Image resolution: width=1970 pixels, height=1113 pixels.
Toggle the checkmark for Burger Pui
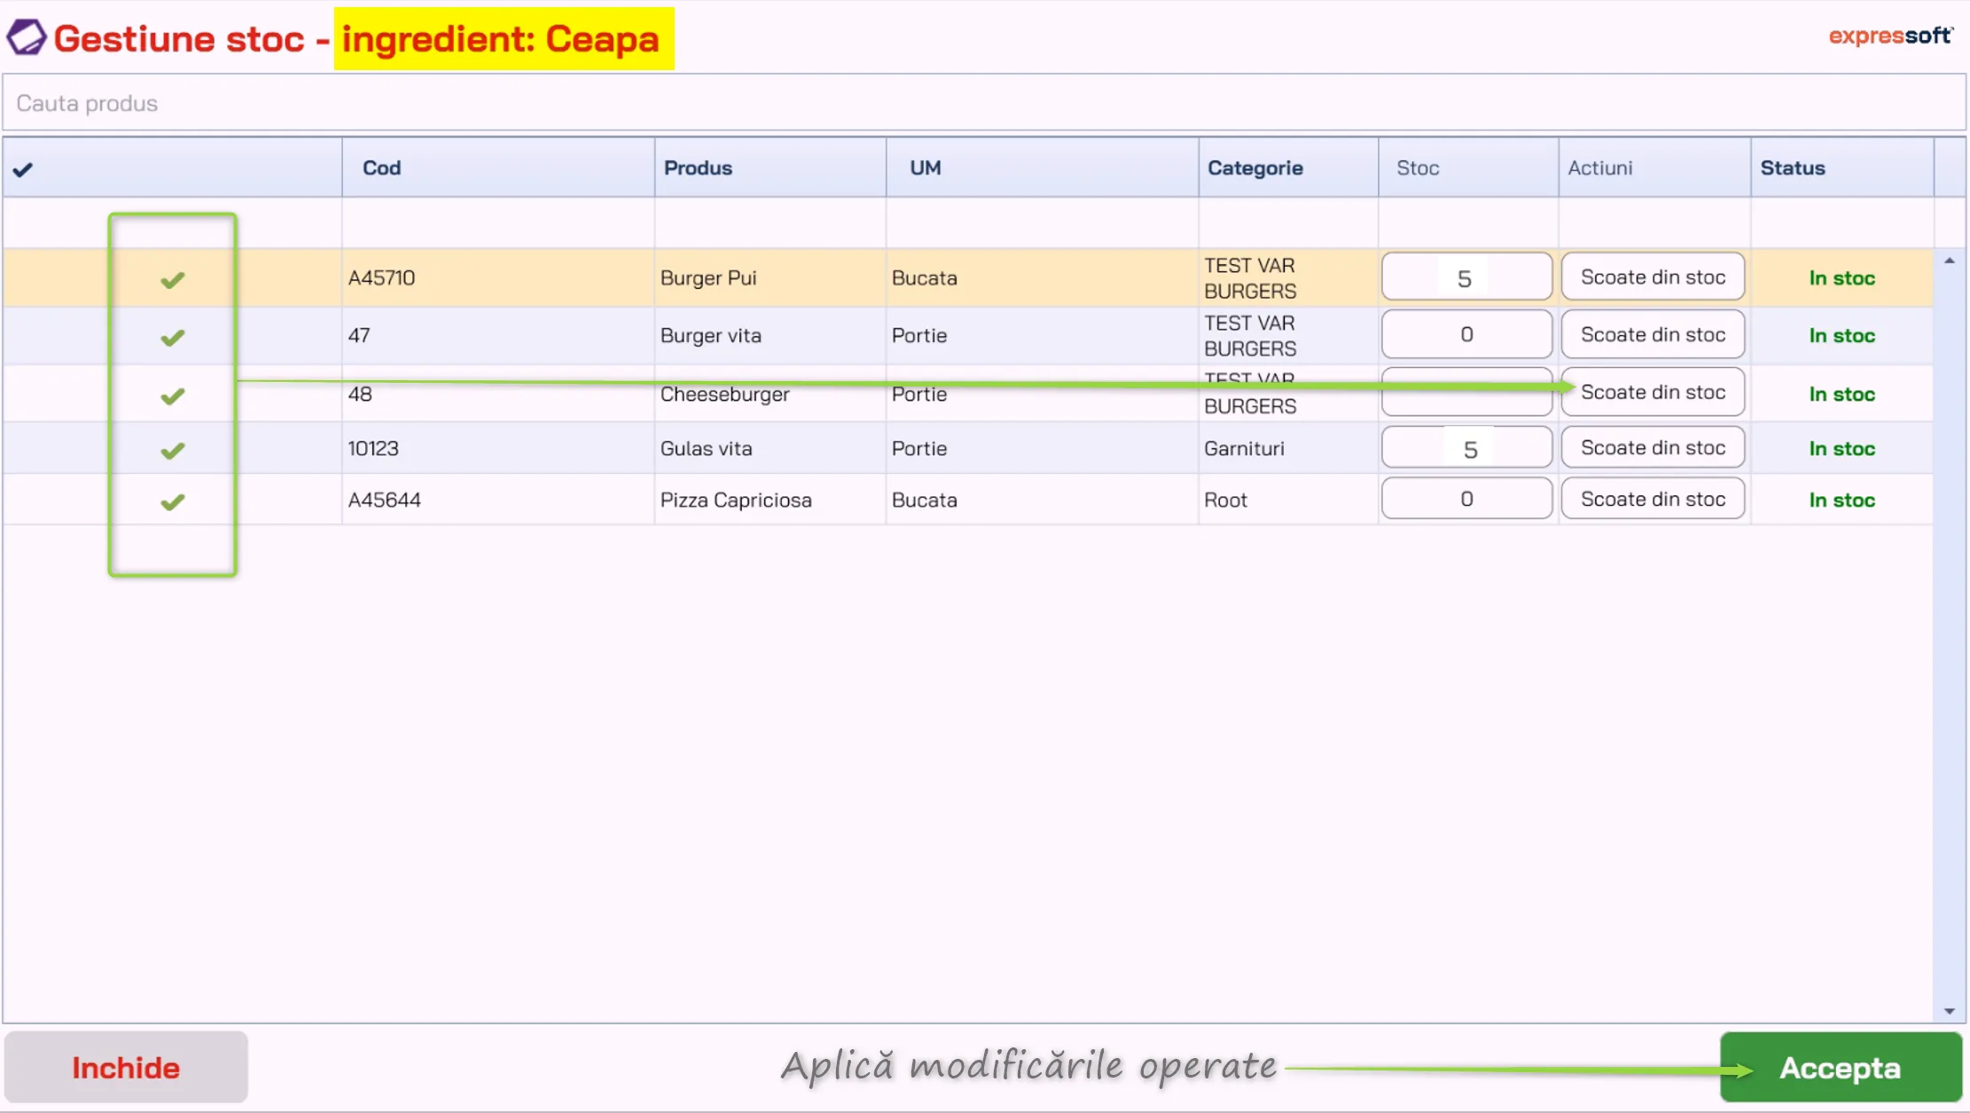point(172,280)
